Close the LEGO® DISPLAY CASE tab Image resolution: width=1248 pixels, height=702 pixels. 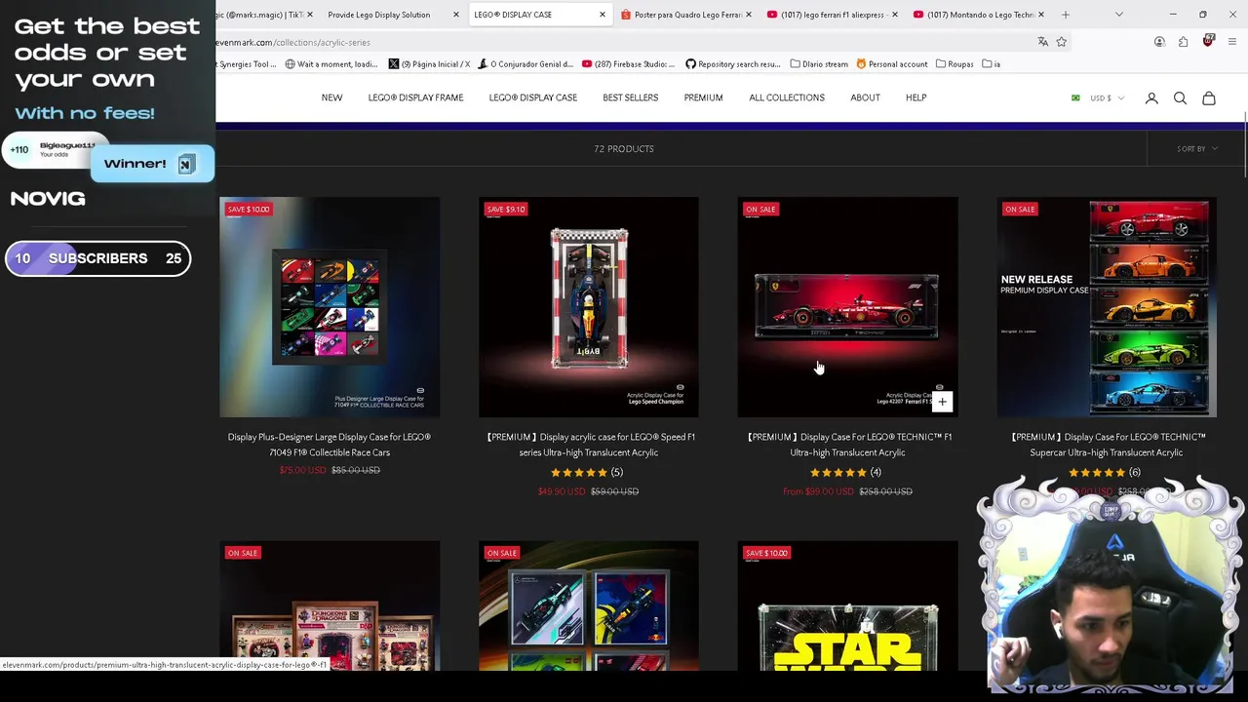tap(602, 15)
